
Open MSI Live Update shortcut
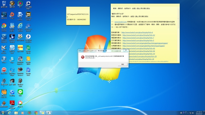click(4, 38)
